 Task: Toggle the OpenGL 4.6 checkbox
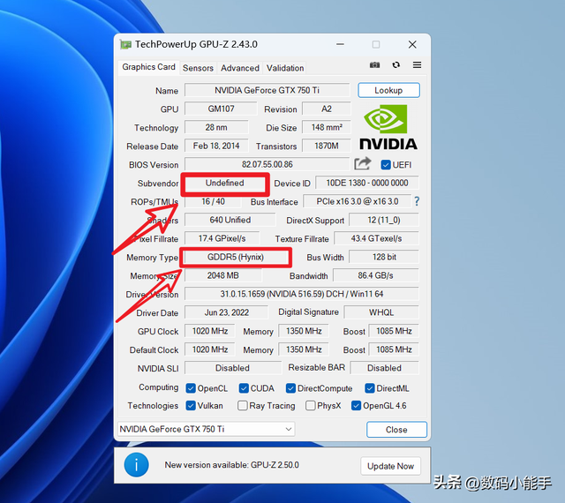(x=356, y=405)
